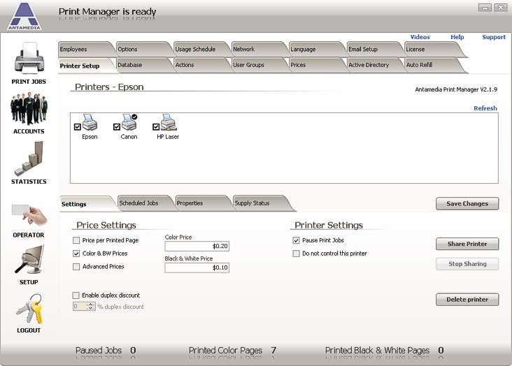
Task: Switch to Properties sub-tab
Action: pyautogui.click(x=202, y=203)
